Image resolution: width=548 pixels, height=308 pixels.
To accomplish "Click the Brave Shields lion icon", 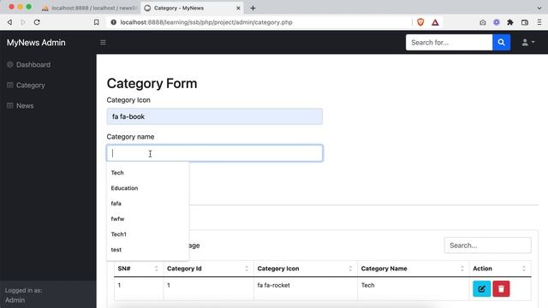I will pos(420,22).
